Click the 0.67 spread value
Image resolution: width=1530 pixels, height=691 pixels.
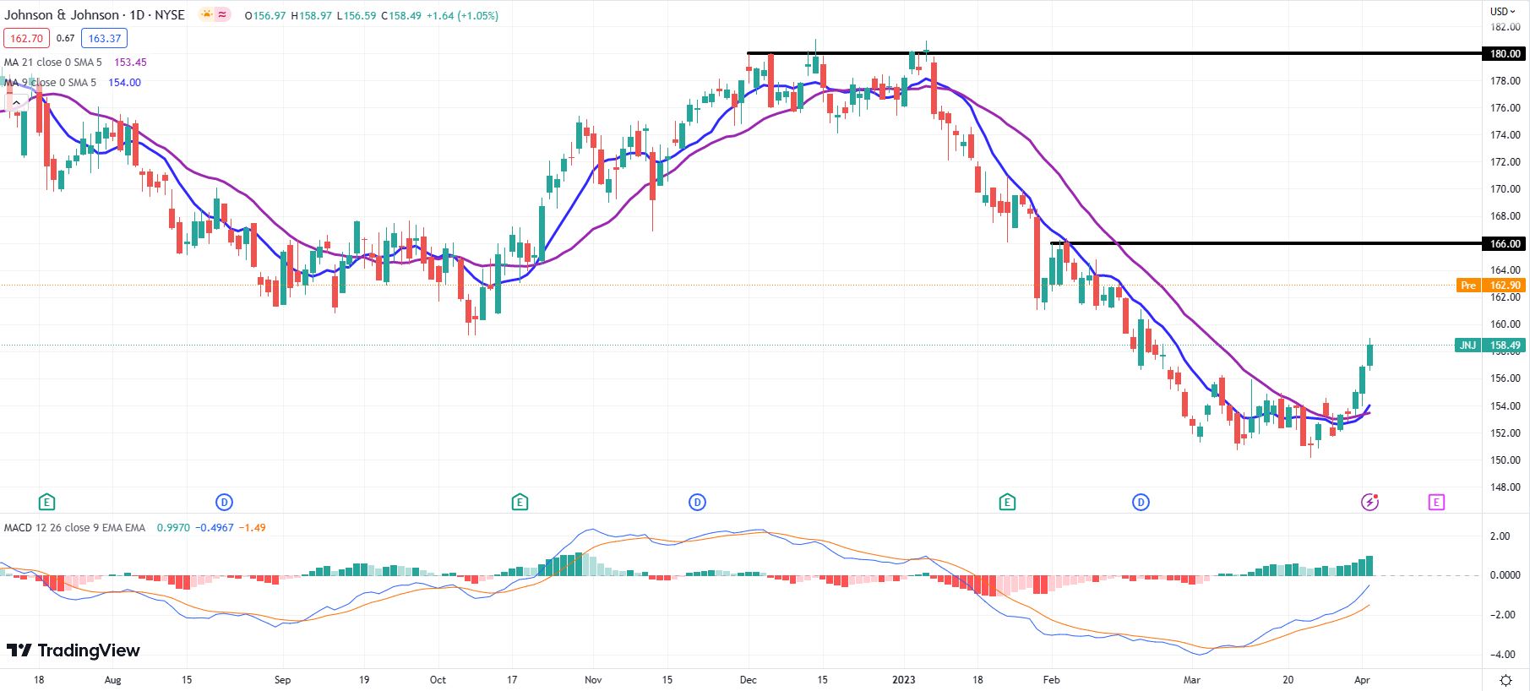[66, 38]
